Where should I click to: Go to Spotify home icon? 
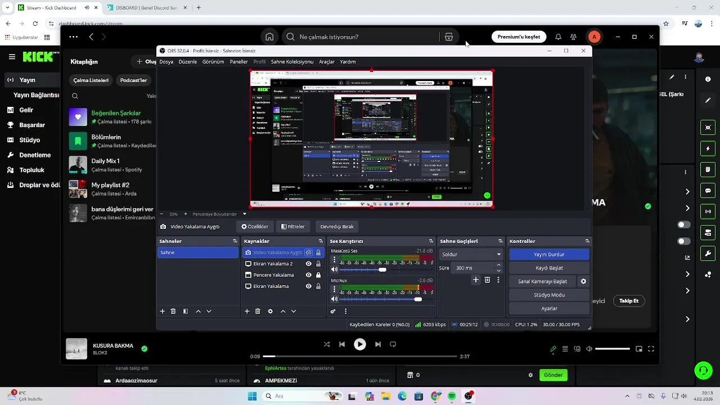coord(269,37)
